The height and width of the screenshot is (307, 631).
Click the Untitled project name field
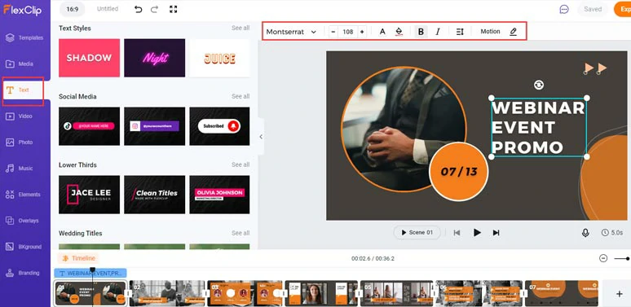click(x=108, y=9)
